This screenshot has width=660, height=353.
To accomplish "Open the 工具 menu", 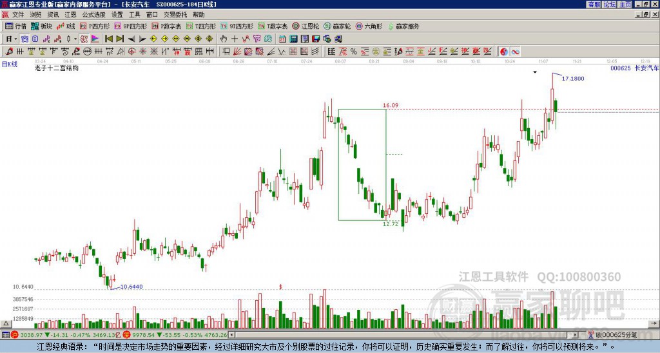I will 134,15.
